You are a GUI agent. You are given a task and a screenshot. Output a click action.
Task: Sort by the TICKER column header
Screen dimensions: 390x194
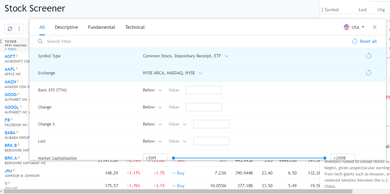[x=11, y=42]
